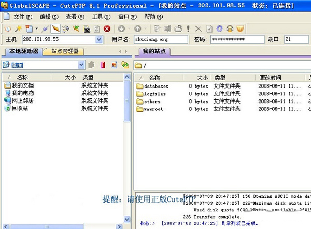Open the New item dropdown arrow

coord(37,29)
